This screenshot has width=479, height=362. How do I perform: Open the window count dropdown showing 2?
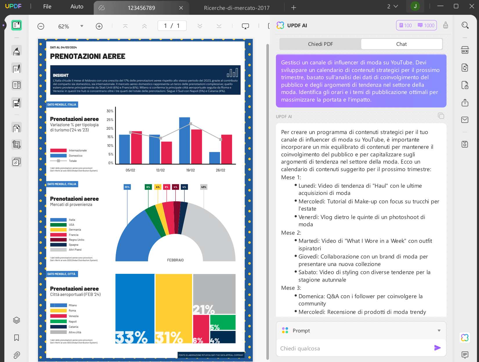(393, 6)
